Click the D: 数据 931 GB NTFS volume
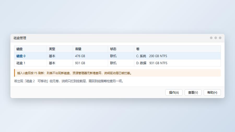Viewport: 235px width, 132px height. tap(152, 63)
